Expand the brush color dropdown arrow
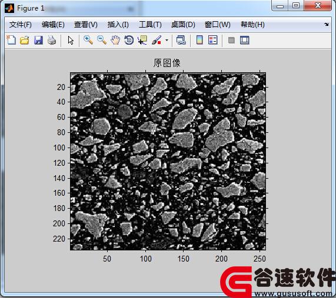The image size is (336, 298). pos(167,40)
